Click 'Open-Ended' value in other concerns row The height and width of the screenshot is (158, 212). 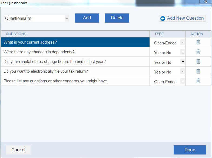tap(165, 82)
